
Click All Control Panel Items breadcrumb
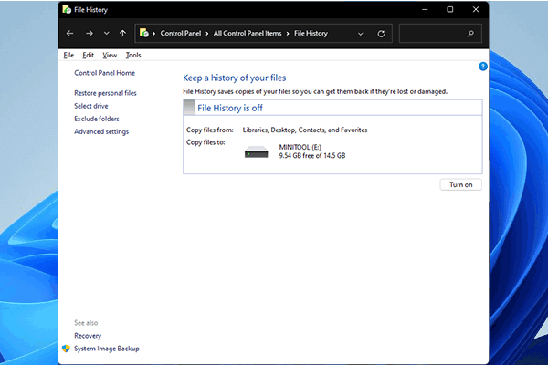pos(248,33)
